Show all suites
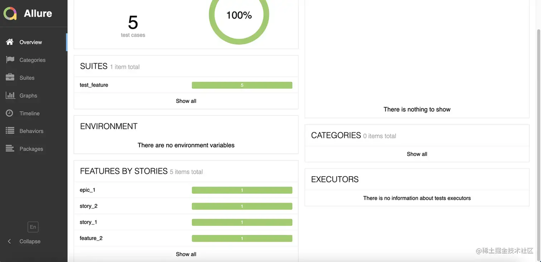Viewport: 541px width, 262px height. pyautogui.click(x=186, y=101)
